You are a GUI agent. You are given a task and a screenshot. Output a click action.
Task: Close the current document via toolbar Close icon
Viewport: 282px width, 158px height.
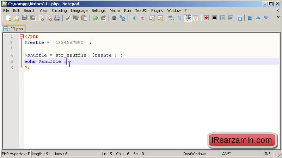pos(41,18)
